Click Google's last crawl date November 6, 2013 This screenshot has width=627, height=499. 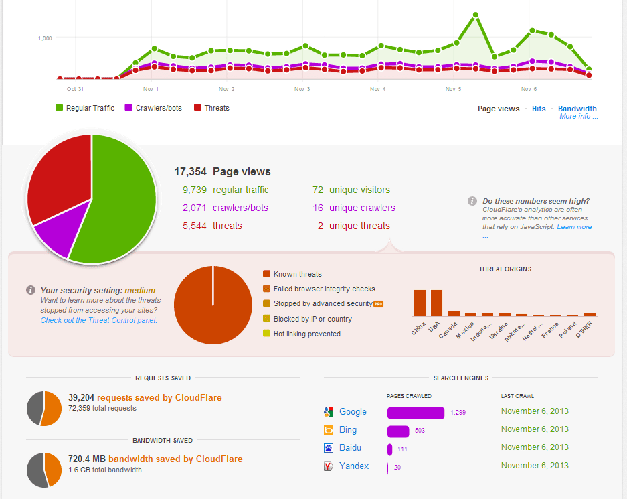pyautogui.click(x=535, y=411)
